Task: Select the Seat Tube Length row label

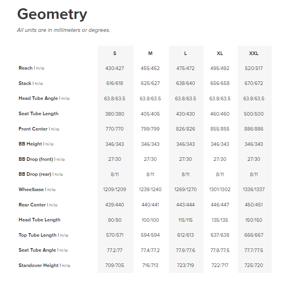Action: click(38, 114)
